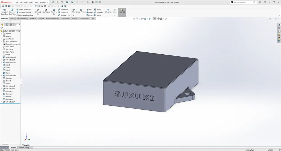Open Curves dropdown arrow
Screen dimensions: 281x151
[115, 15]
